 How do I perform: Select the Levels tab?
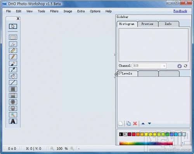pyautogui.click(x=127, y=74)
